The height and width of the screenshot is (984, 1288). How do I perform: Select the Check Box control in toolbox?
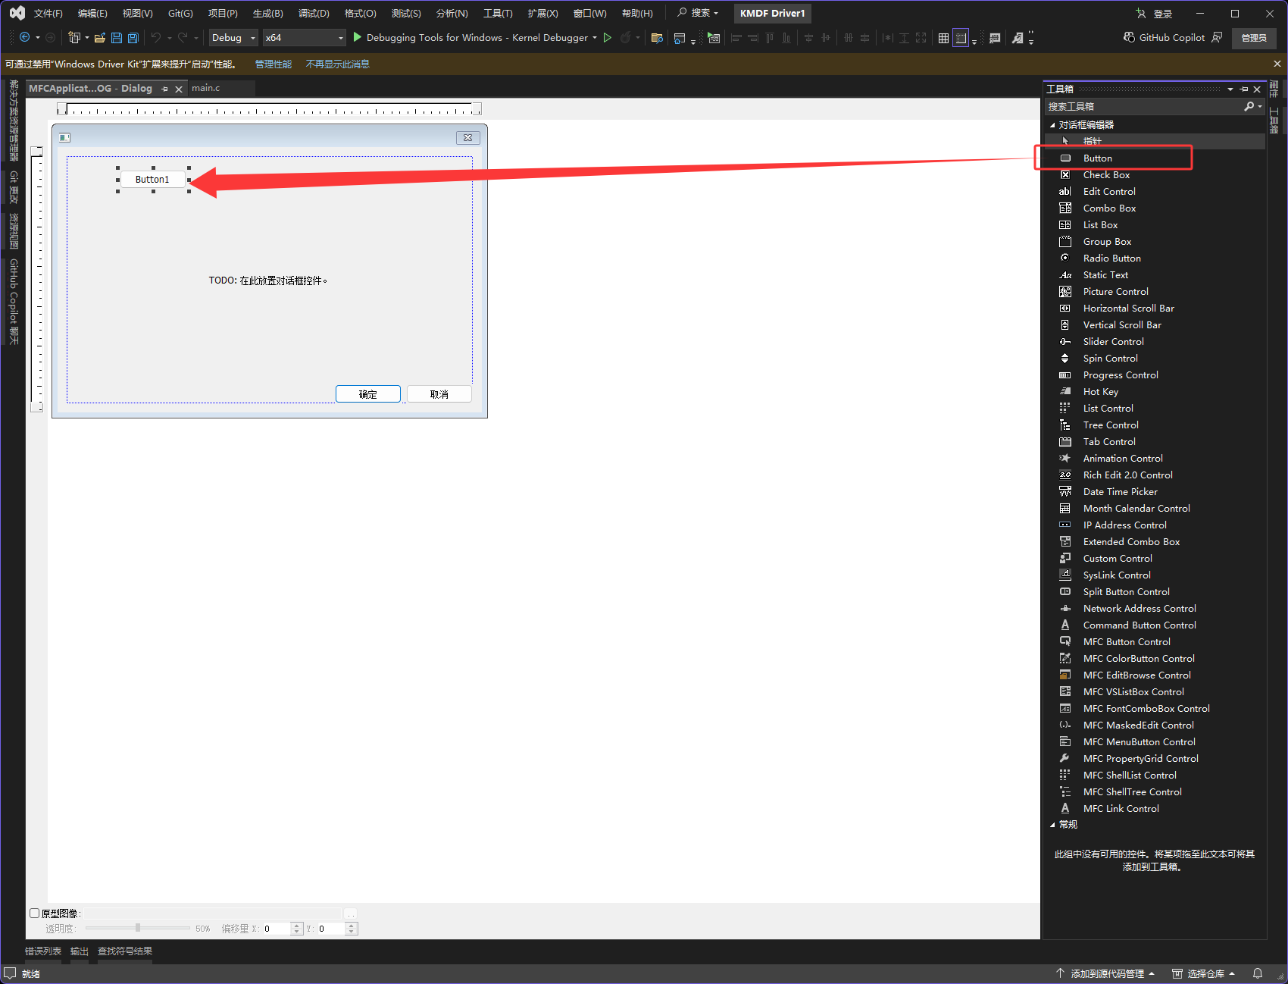[1155, 174]
